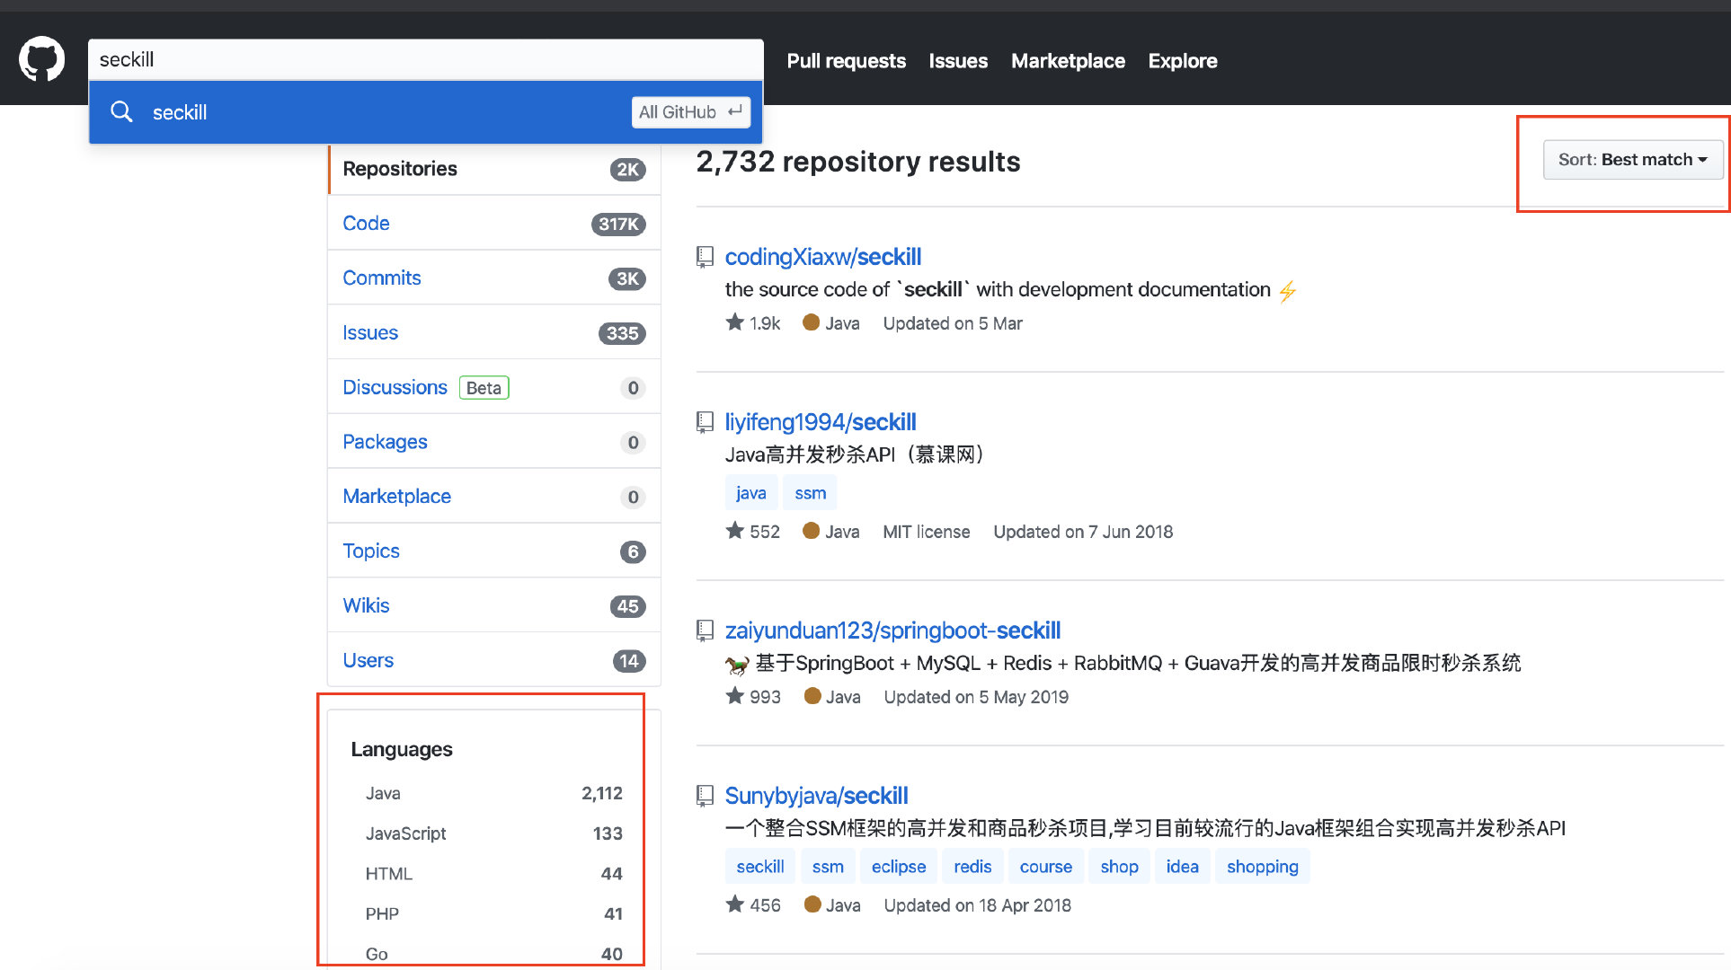Click in the seckill search input field
Screen dimensions: 1731x970
point(426,59)
